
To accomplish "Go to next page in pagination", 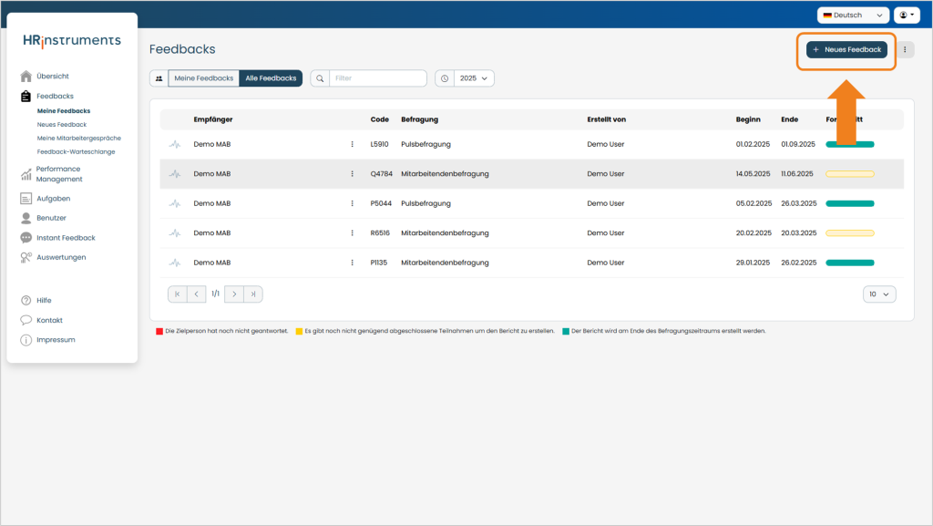I will [234, 294].
